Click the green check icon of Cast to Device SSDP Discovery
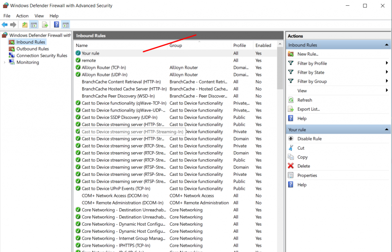Viewport: 392px width, 252px height. coord(78,117)
